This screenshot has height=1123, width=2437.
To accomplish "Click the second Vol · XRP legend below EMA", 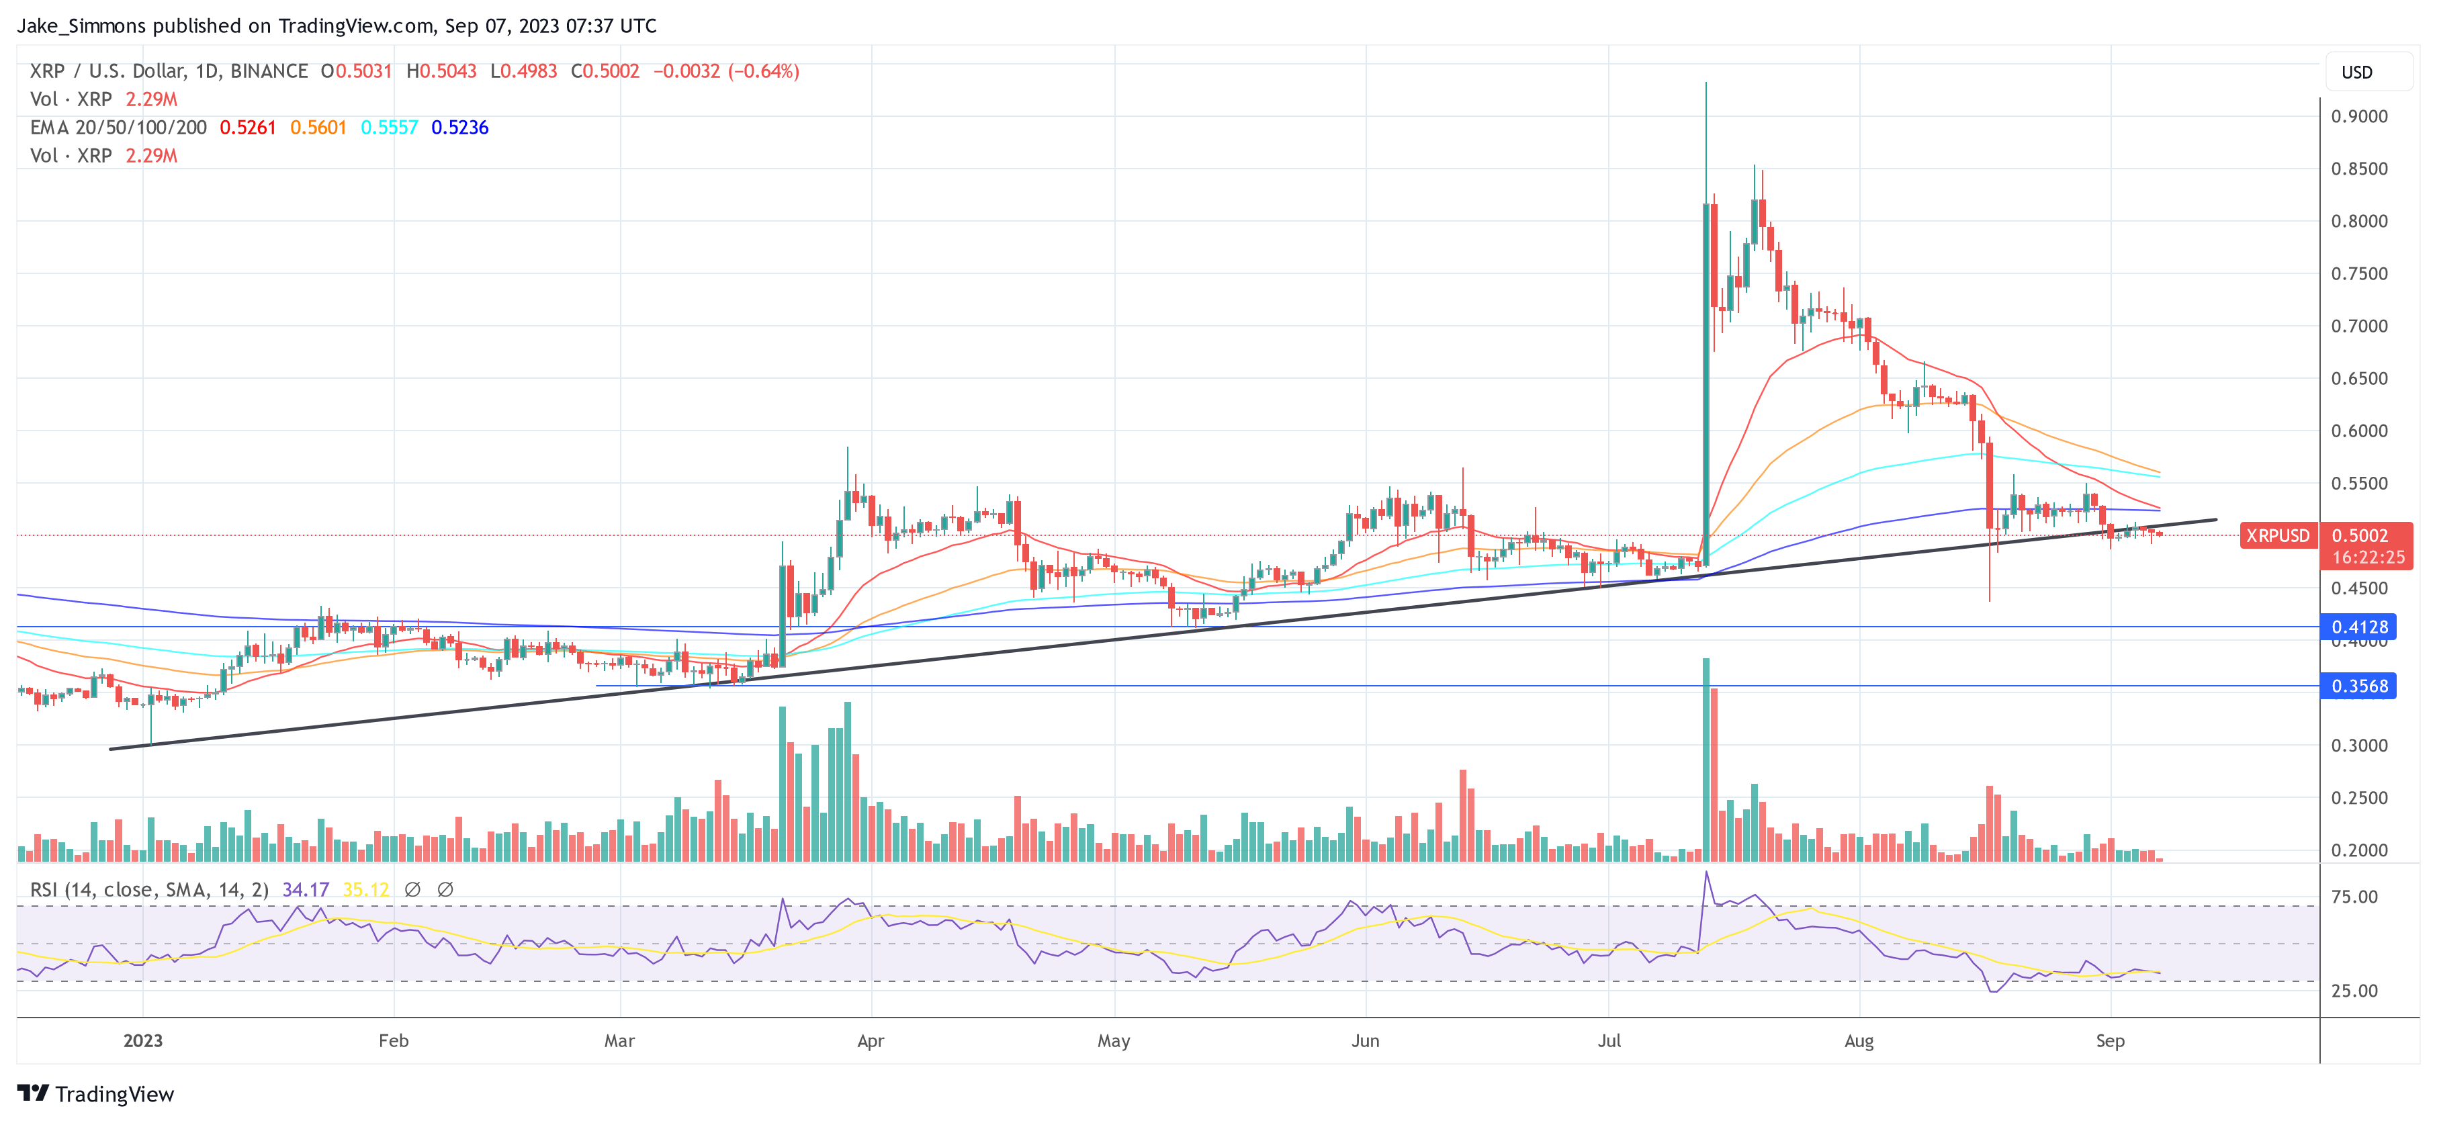I will click(x=103, y=156).
